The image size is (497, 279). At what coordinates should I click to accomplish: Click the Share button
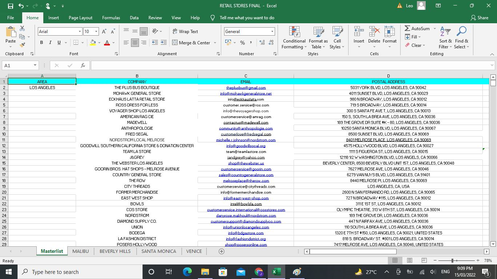click(x=479, y=17)
